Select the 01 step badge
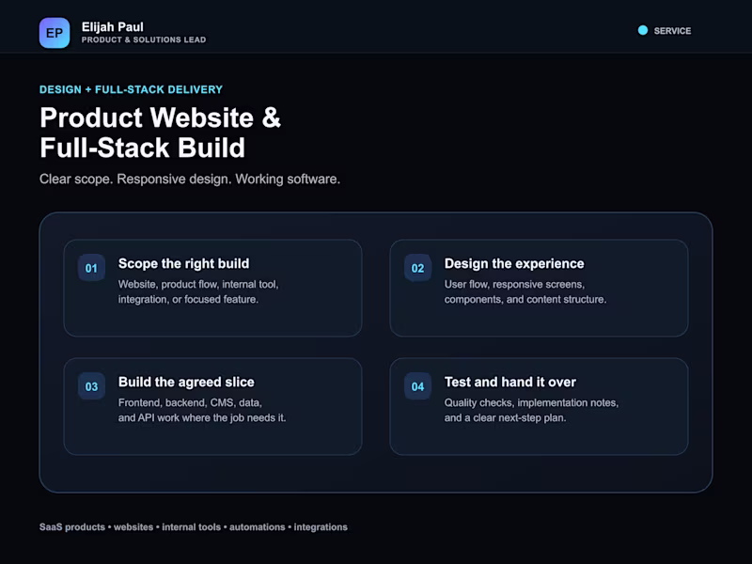752x564 pixels. coord(91,268)
